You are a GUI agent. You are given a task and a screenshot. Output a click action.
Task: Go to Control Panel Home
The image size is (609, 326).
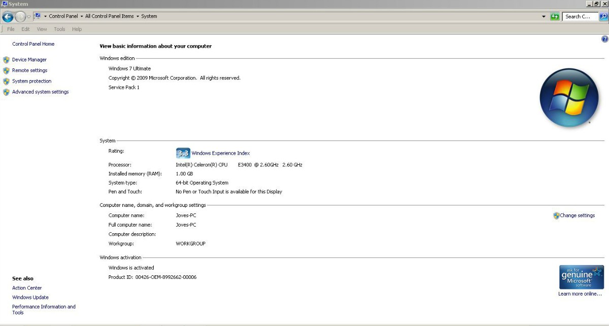tap(33, 44)
